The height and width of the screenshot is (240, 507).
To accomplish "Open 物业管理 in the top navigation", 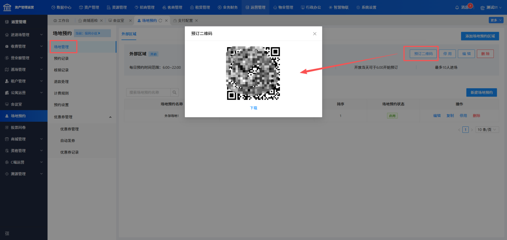I will (x=283, y=7).
